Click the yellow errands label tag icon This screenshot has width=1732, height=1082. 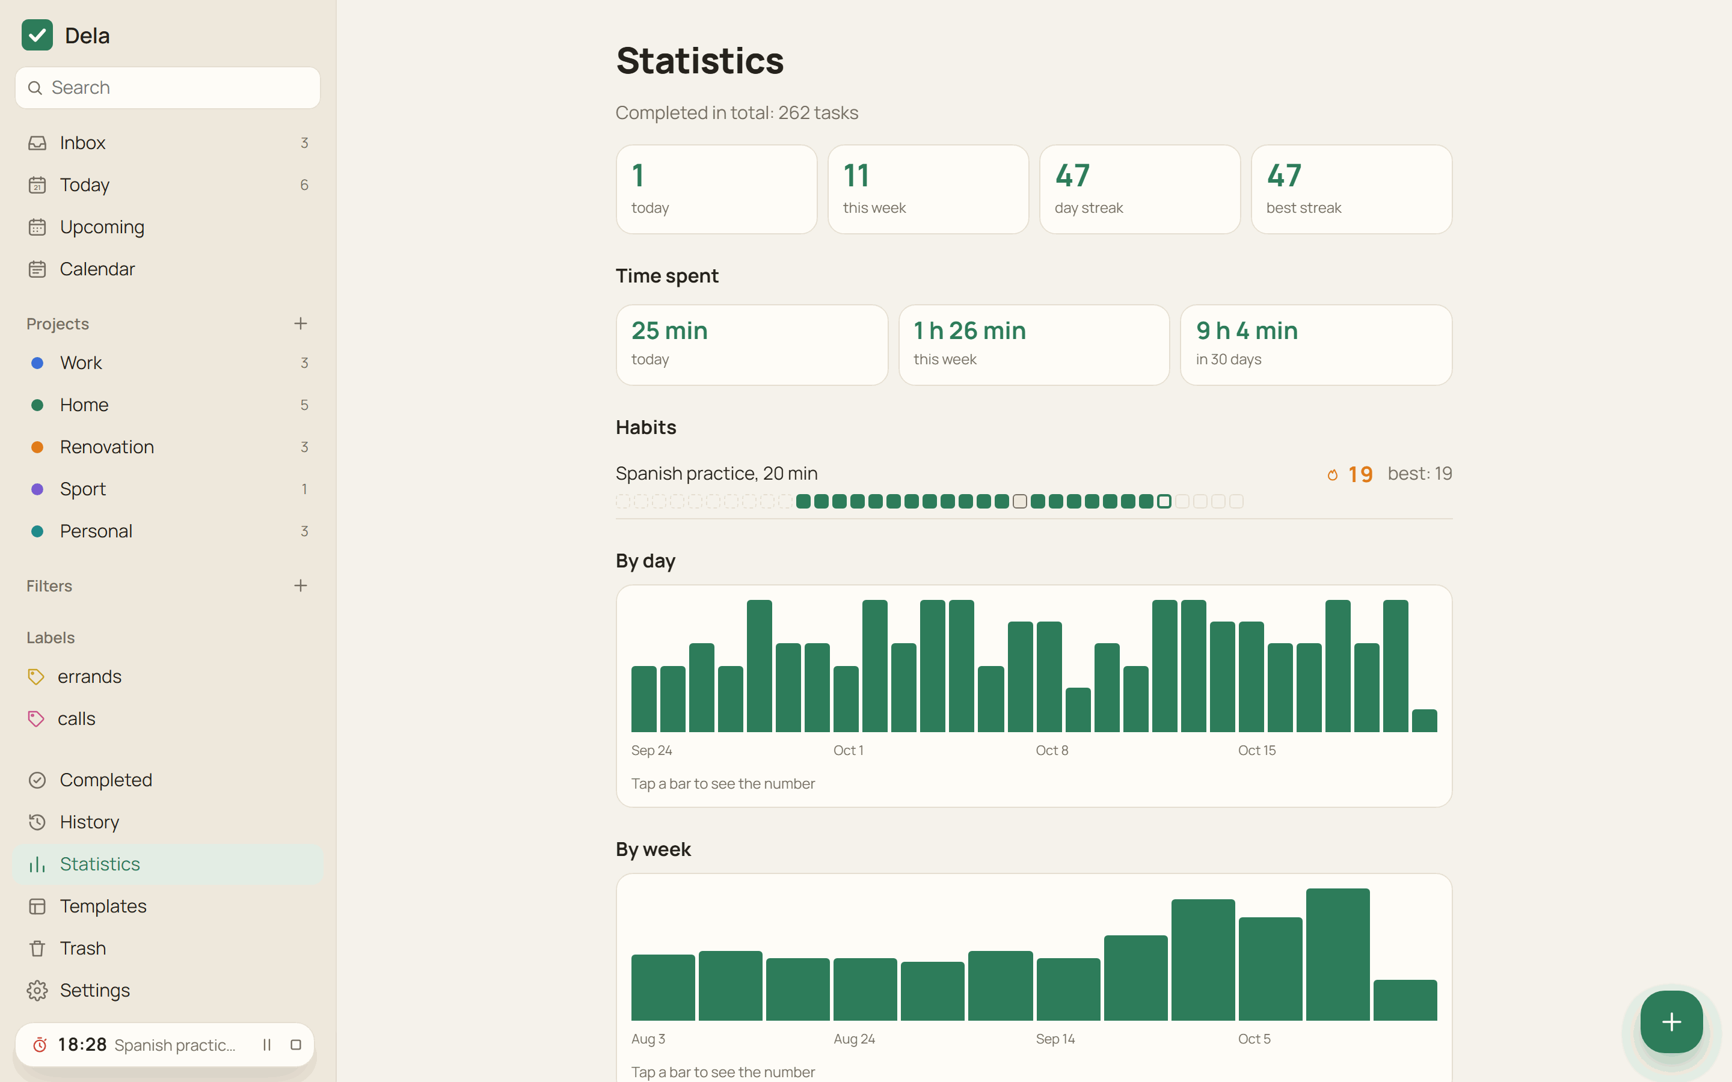pyautogui.click(x=36, y=676)
